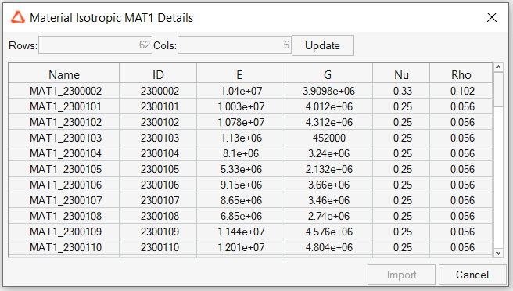This screenshot has width=513, height=291.
Task: Click the vertical scrollbar thumb
Action: (498, 90)
